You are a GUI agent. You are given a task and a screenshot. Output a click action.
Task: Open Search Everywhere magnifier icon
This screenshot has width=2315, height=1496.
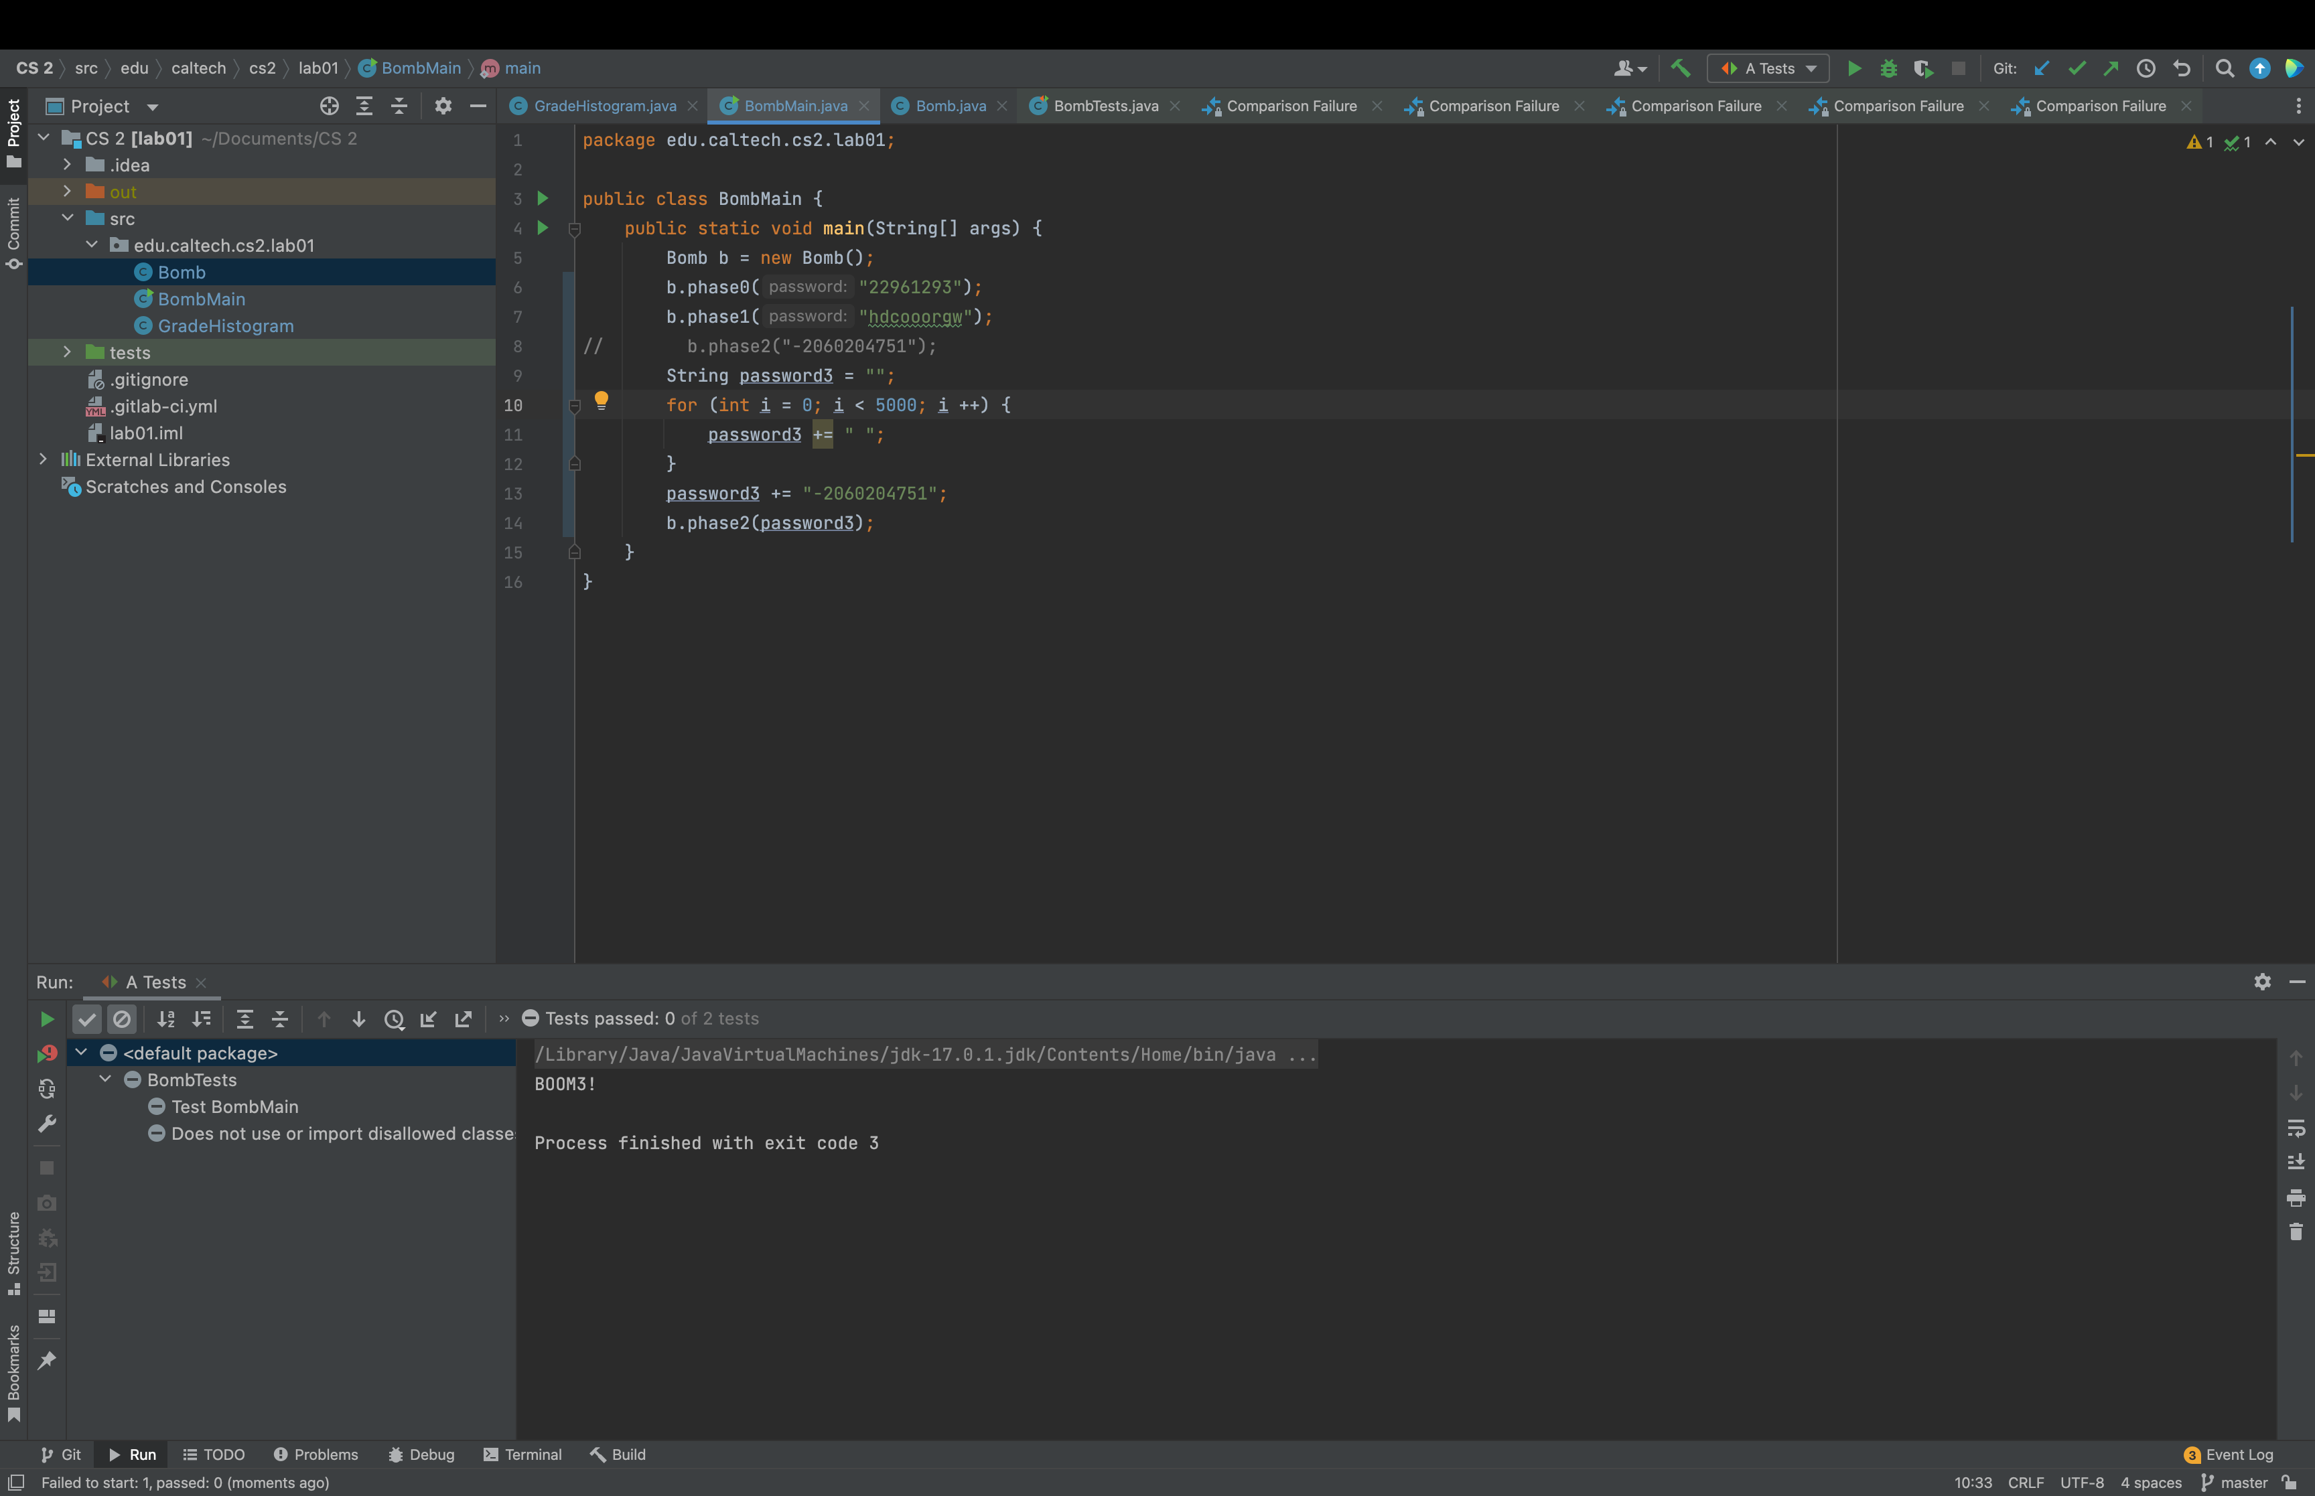(x=2224, y=68)
